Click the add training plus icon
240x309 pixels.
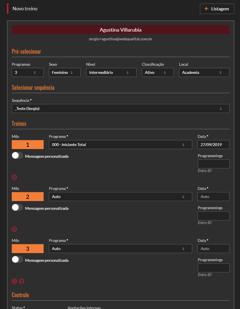(14, 281)
